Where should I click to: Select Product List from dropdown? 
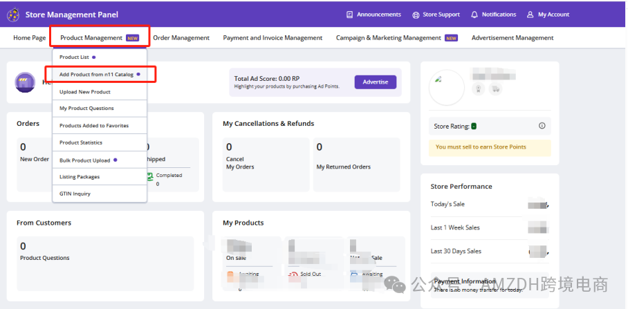(100, 57)
